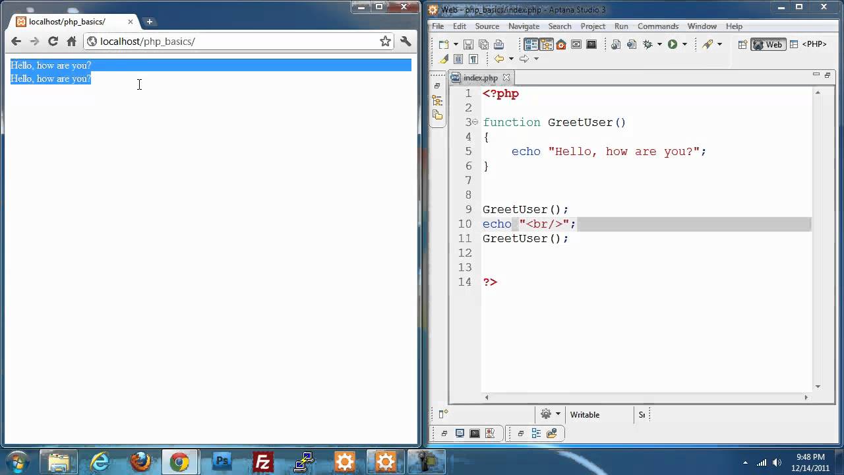Open the Debug dropdown arrow

coord(659,45)
